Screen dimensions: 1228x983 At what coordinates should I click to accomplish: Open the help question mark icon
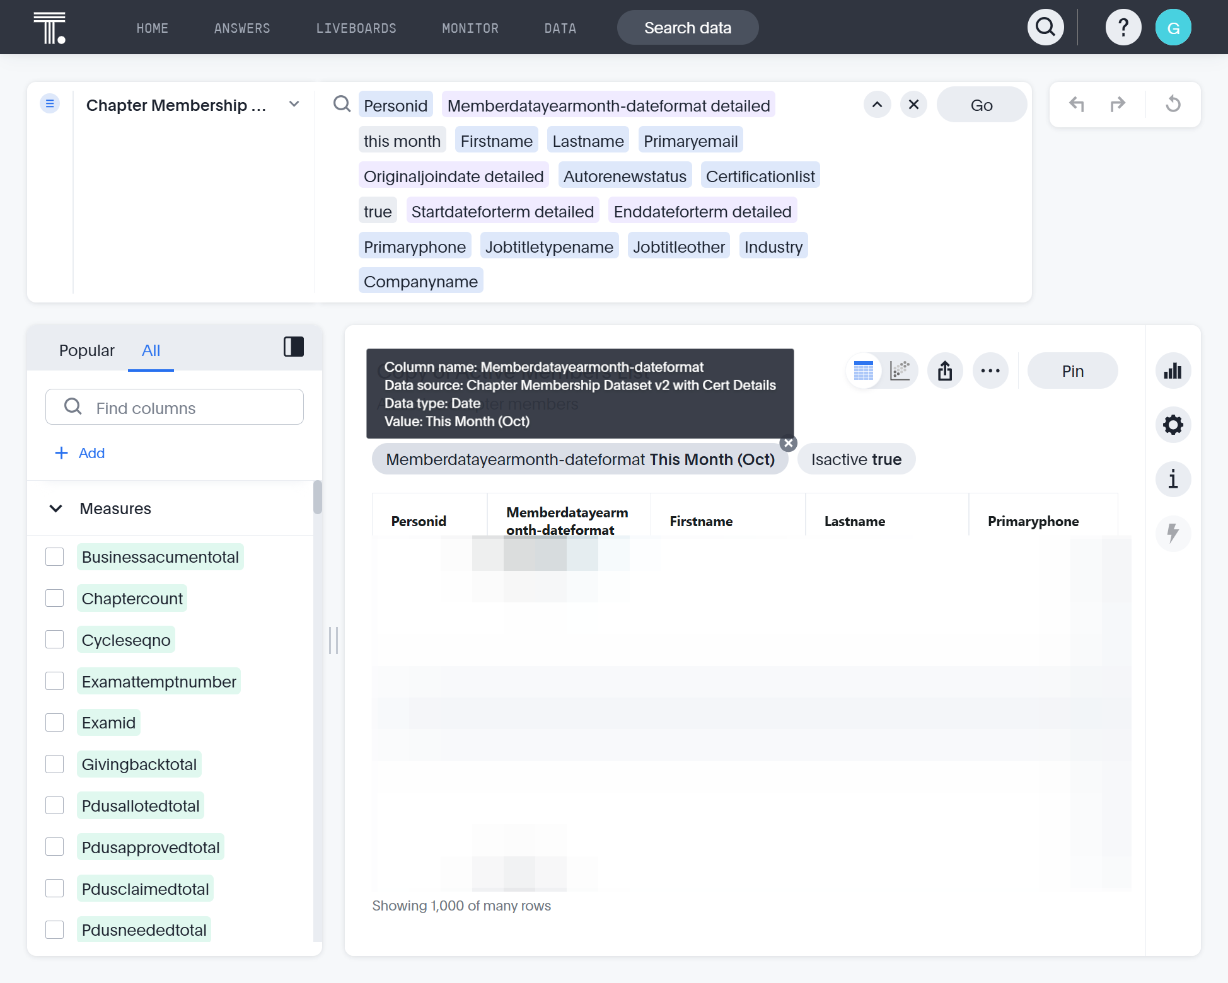(x=1123, y=28)
